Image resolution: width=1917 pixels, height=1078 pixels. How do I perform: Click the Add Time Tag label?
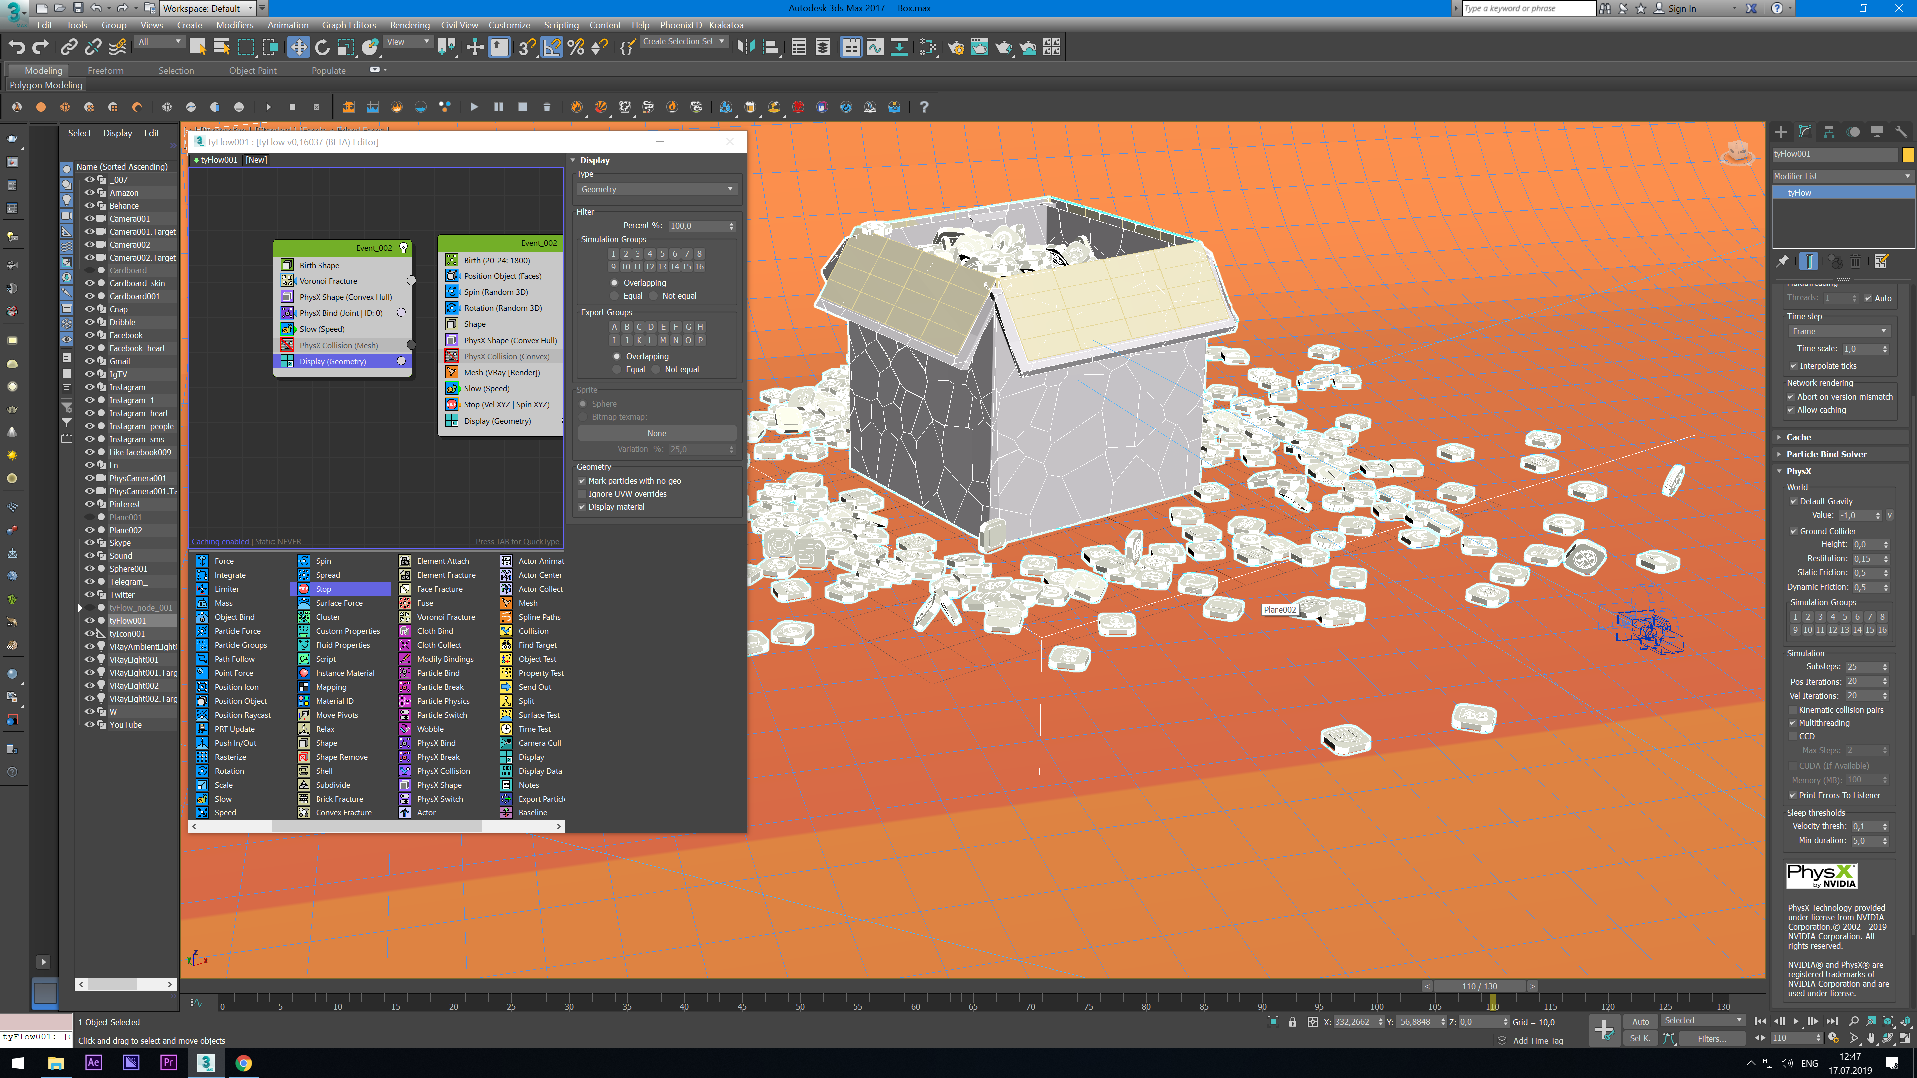[x=1538, y=1040]
